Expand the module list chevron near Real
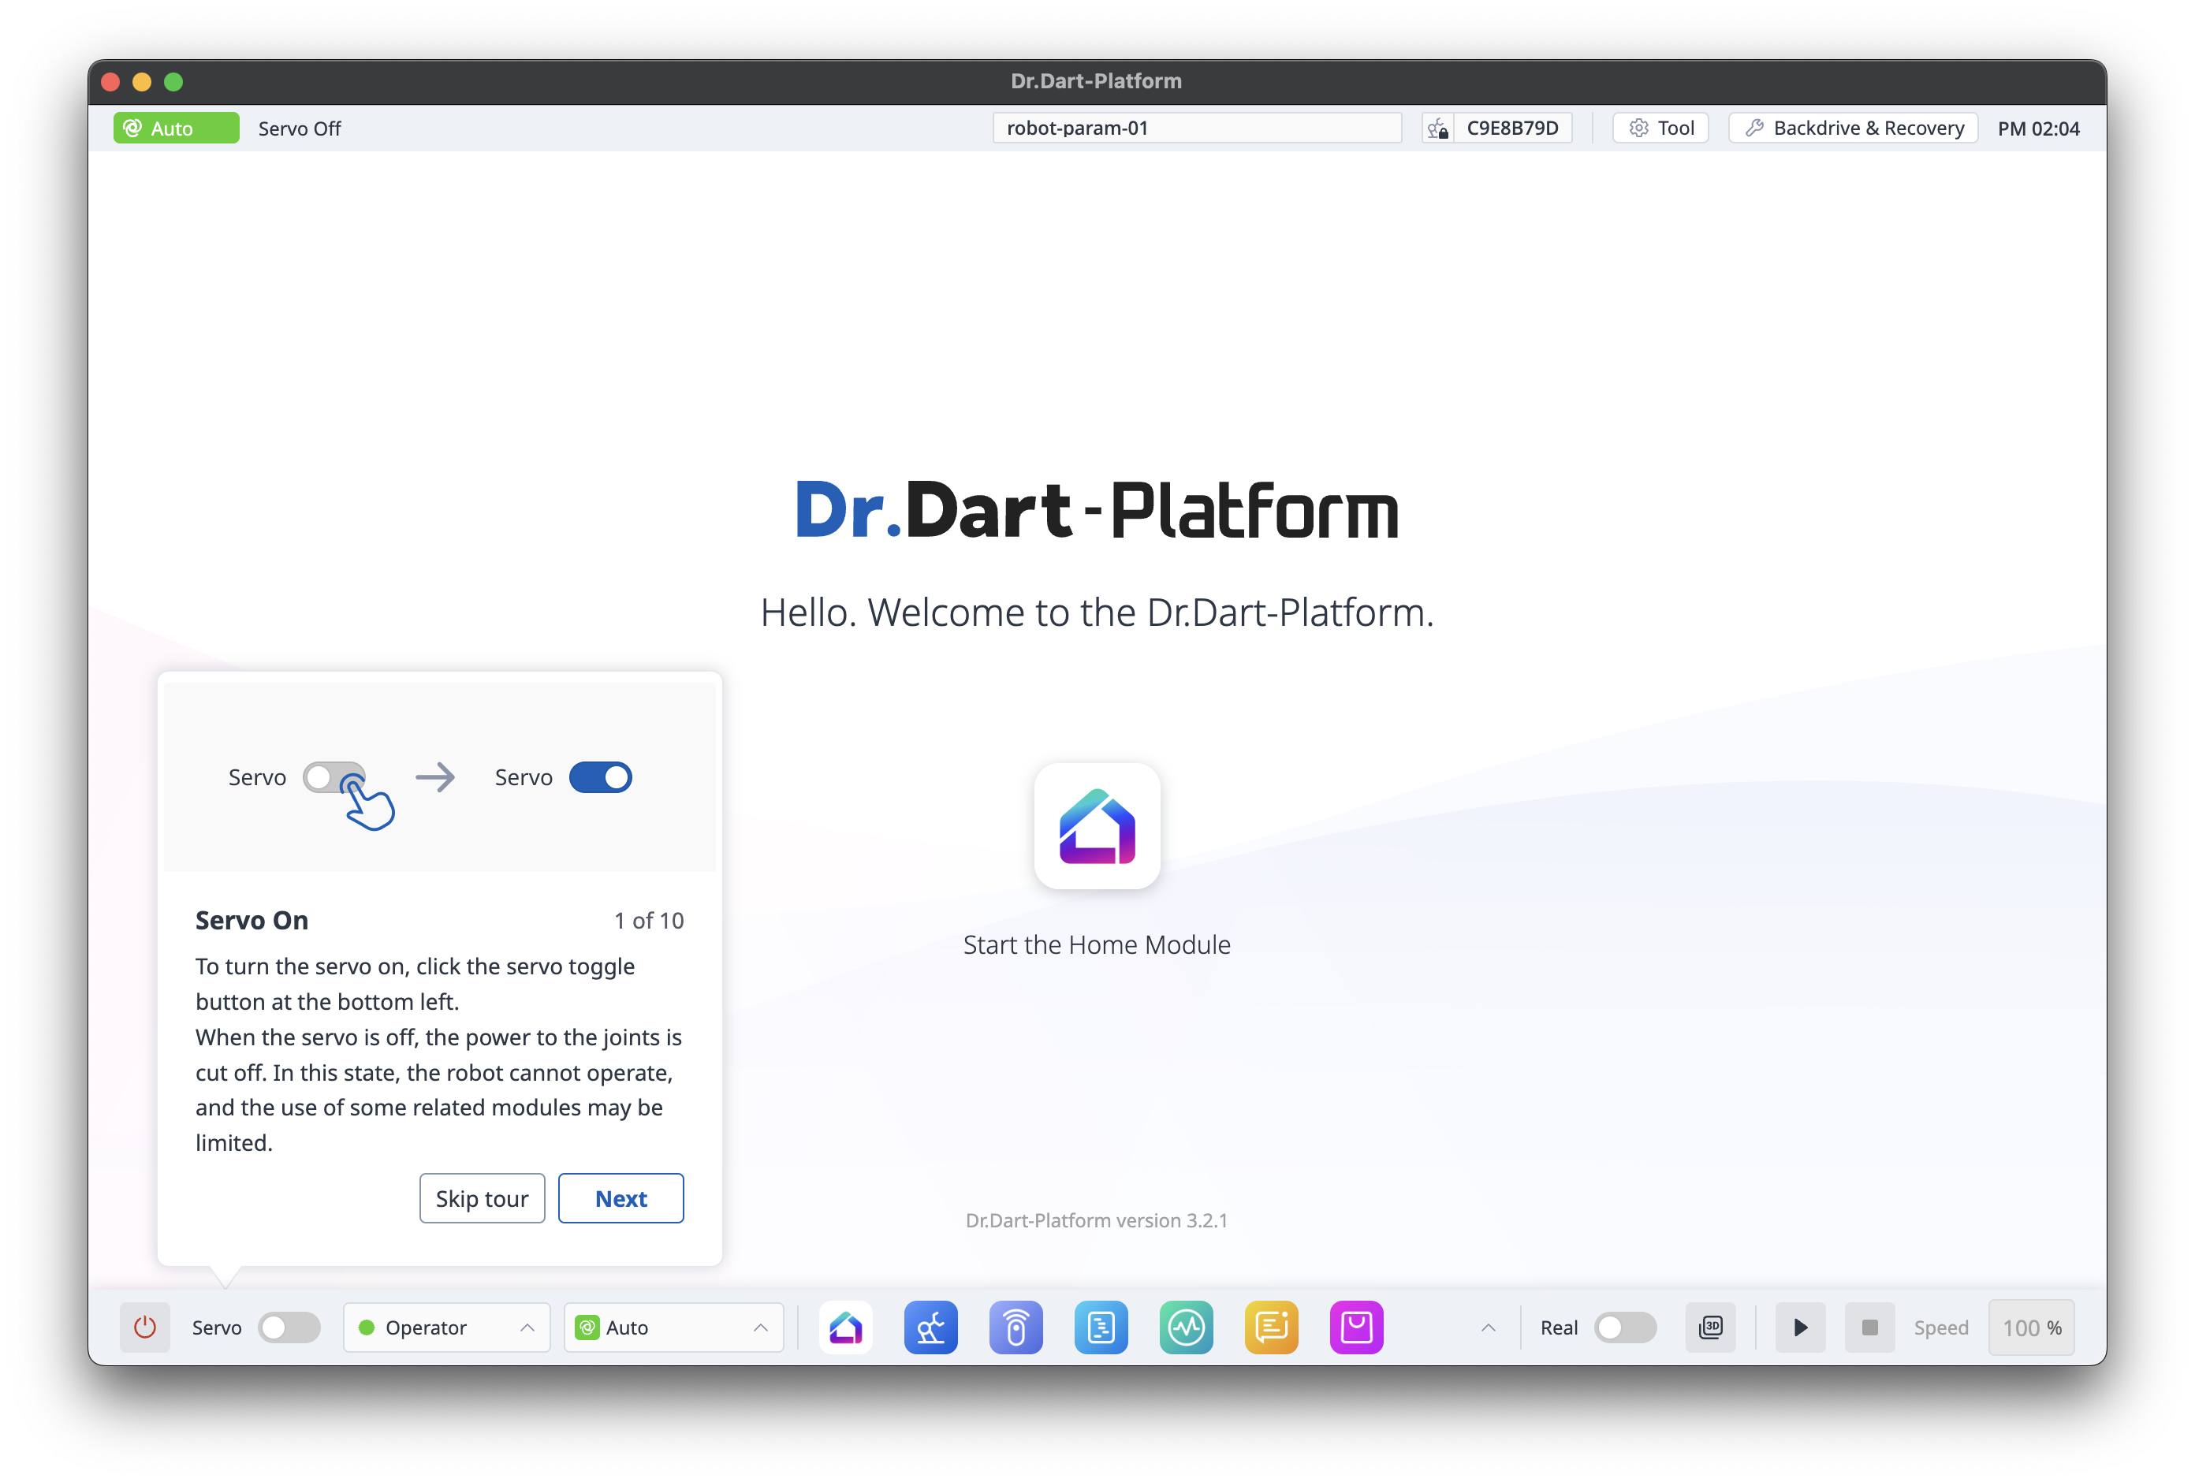This screenshot has height=1482, width=2195. [x=1488, y=1327]
